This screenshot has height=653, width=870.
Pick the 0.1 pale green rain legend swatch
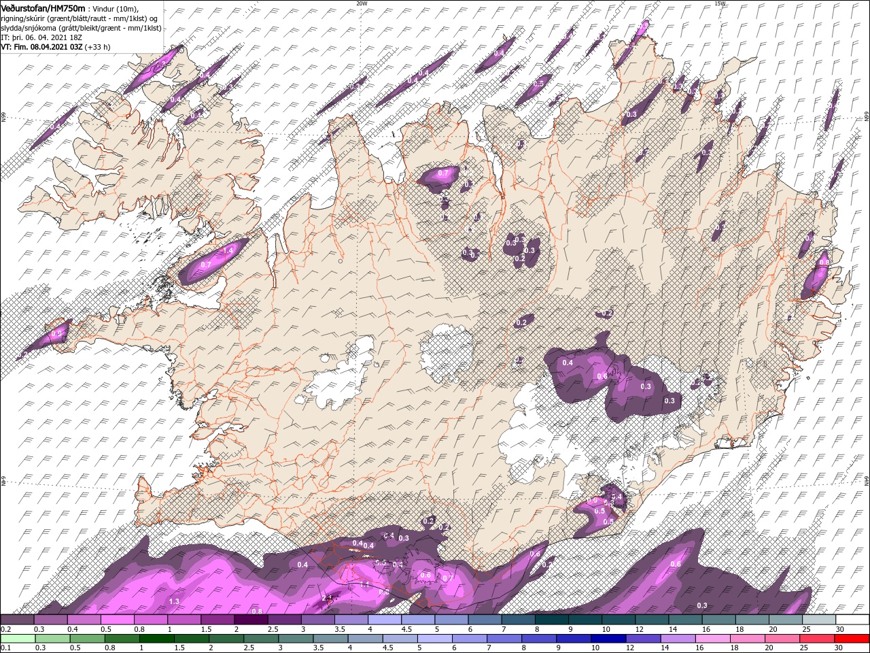coord(18,639)
